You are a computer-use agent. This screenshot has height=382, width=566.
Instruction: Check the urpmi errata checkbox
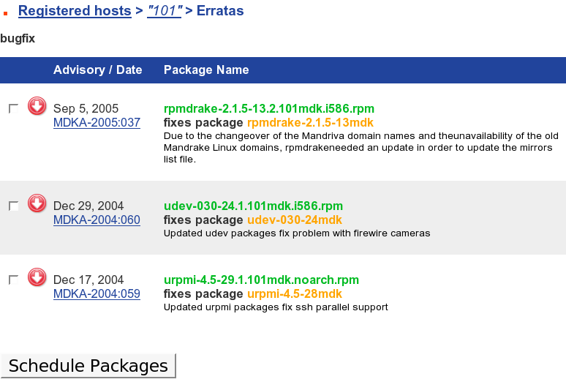click(13, 280)
